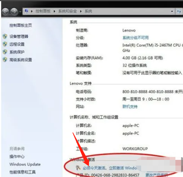The image size is (183, 177).
Task: Click the Lenovo 支持 section heading
Action: 81,83
